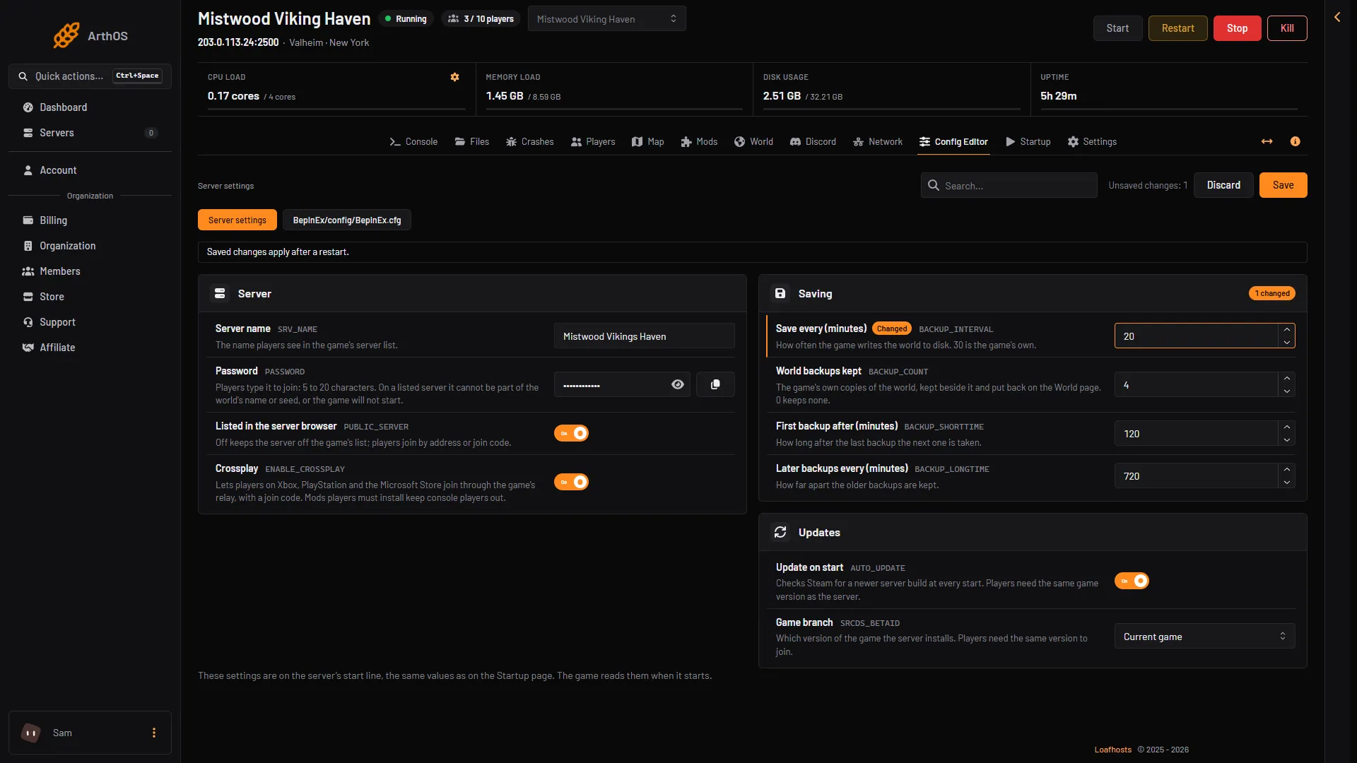Open Organization settings in sidebar
The width and height of the screenshot is (1357, 763).
90,246
